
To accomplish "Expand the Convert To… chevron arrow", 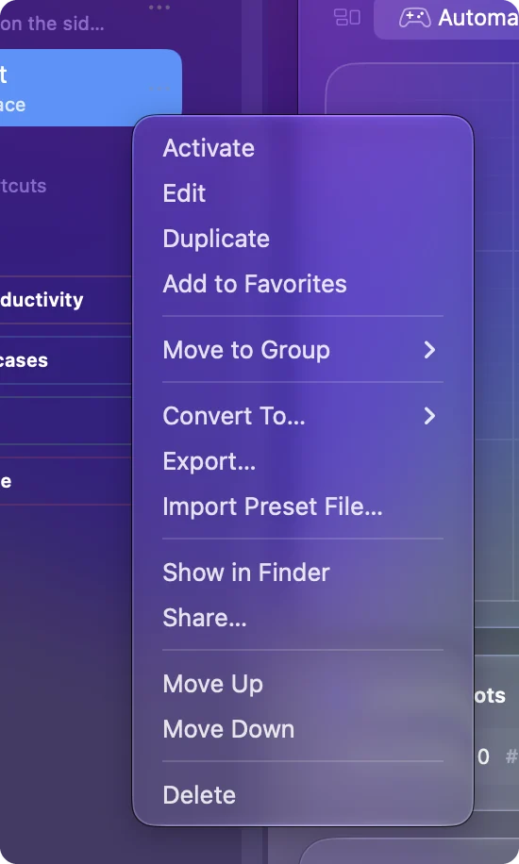I will tap(429, 416).
